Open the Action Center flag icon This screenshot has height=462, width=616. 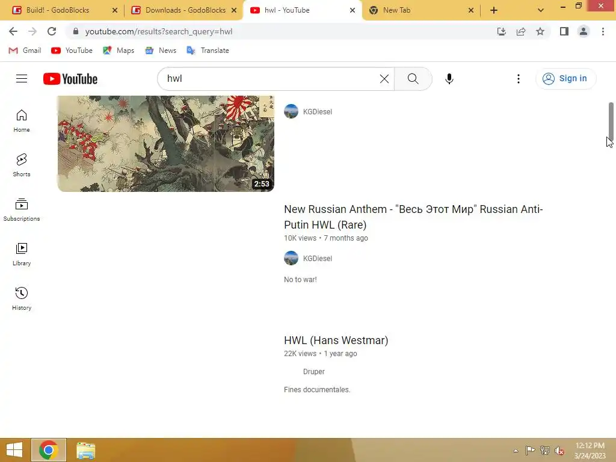click(x=530, y=451)
